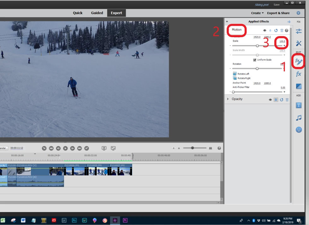
Task: Open the Transitions panel icon
Action: click(x=299, y=86)
